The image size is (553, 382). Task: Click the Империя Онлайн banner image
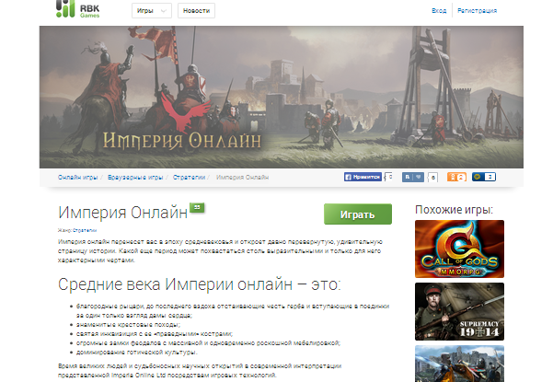[281, 97]
